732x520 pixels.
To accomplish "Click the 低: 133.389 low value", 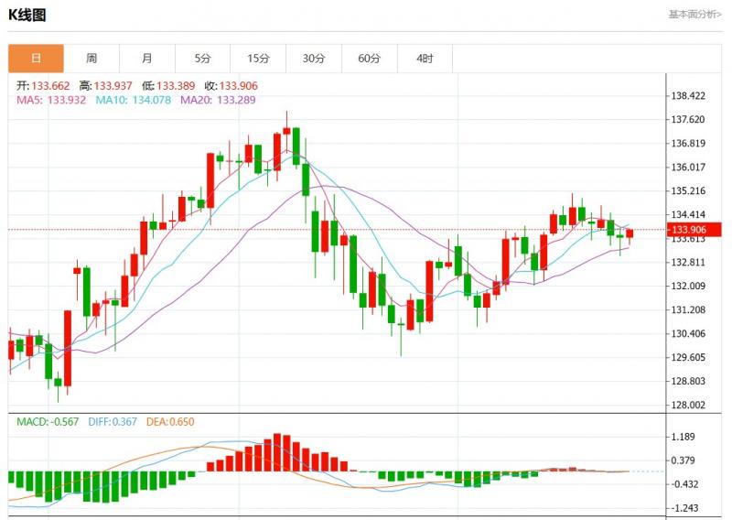I will click(x=168, y=86).
